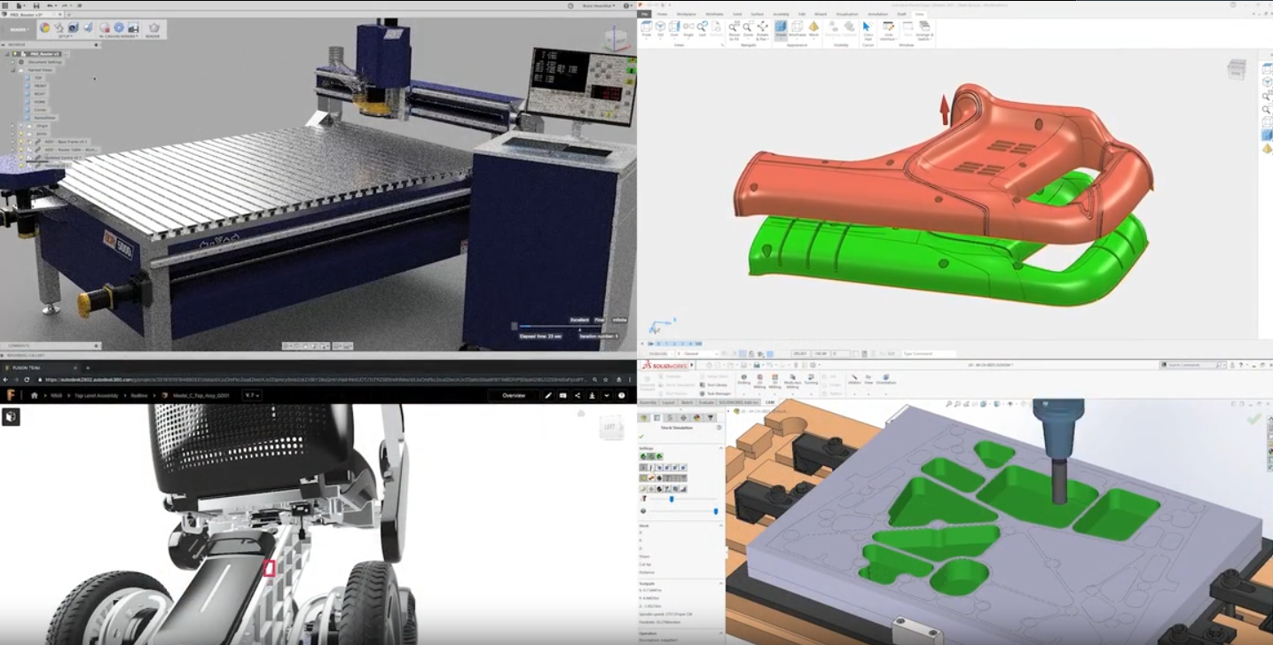This screenshot has height=645, width=1273.
Task: Select the Wireframe appearance icon
Action: point(798,27)
